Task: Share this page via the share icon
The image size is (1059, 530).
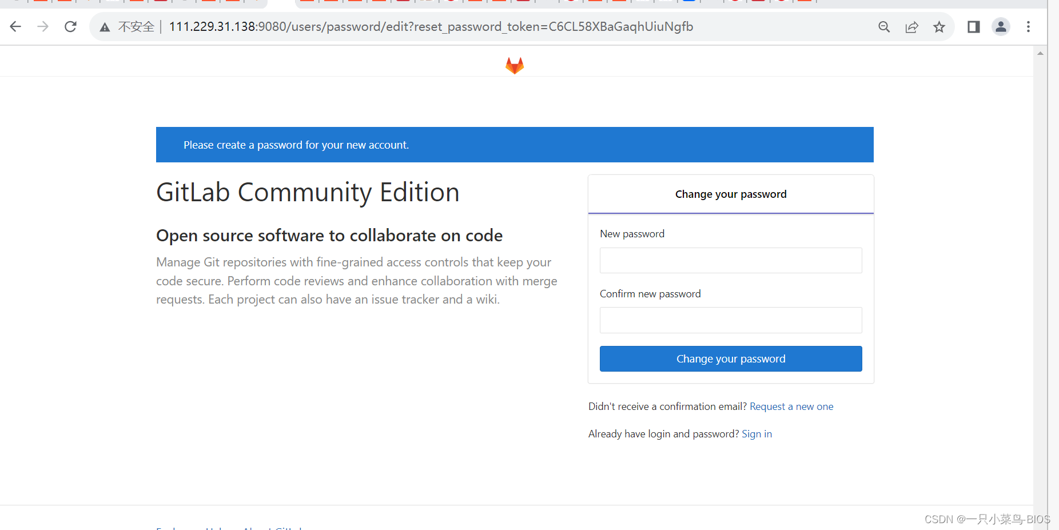Action: [911, 26]
